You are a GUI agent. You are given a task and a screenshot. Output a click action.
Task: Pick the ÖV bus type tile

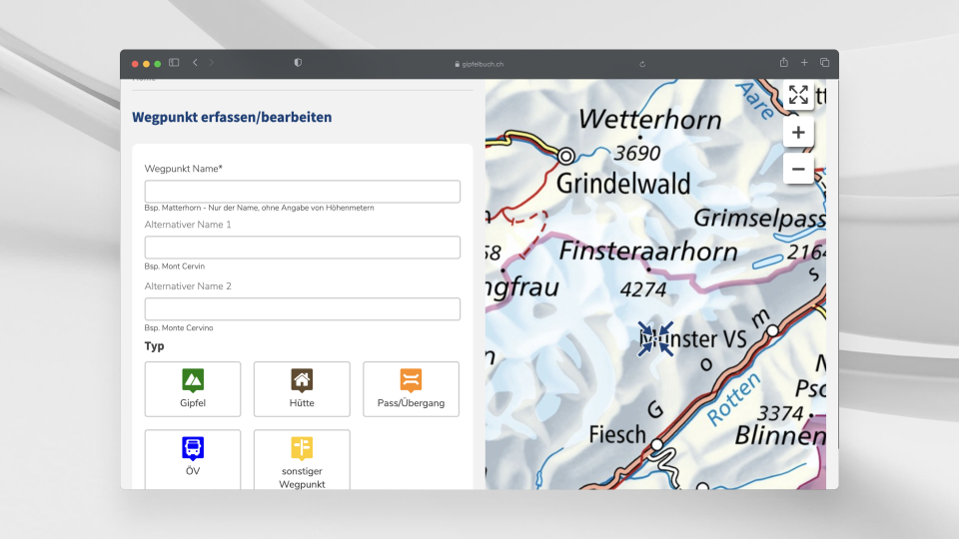pyautogui.click(x=193, y=457)
